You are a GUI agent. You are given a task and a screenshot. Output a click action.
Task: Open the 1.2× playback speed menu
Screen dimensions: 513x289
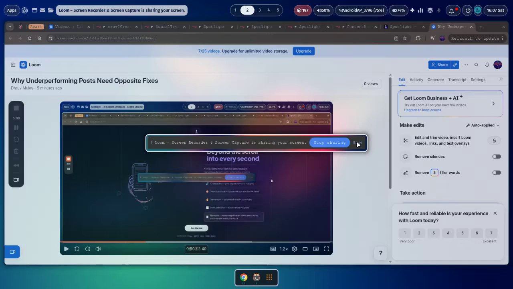pos(284,249)
